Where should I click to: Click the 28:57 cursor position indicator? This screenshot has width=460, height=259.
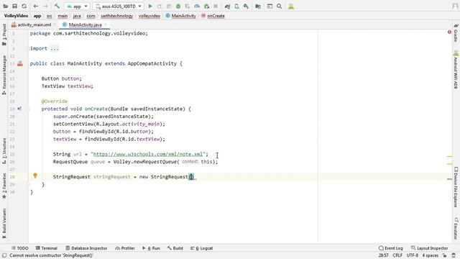(x=383, y=255)
